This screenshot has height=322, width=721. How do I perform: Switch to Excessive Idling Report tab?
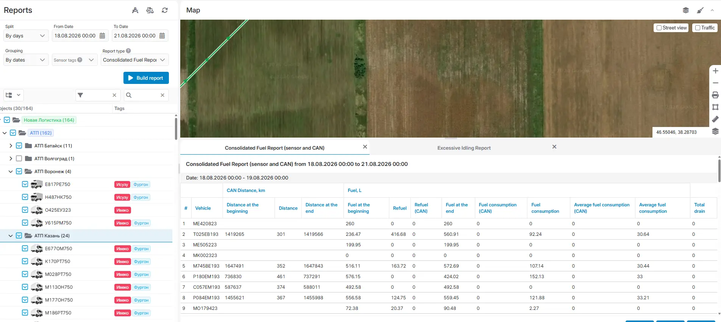point(464,148)
